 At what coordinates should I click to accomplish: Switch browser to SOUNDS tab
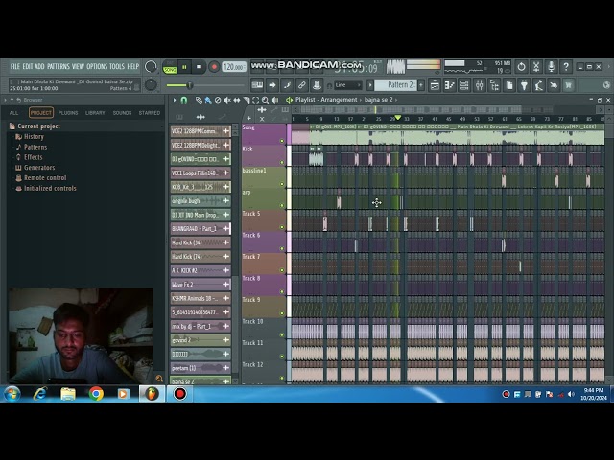click(x=122, y=113)
